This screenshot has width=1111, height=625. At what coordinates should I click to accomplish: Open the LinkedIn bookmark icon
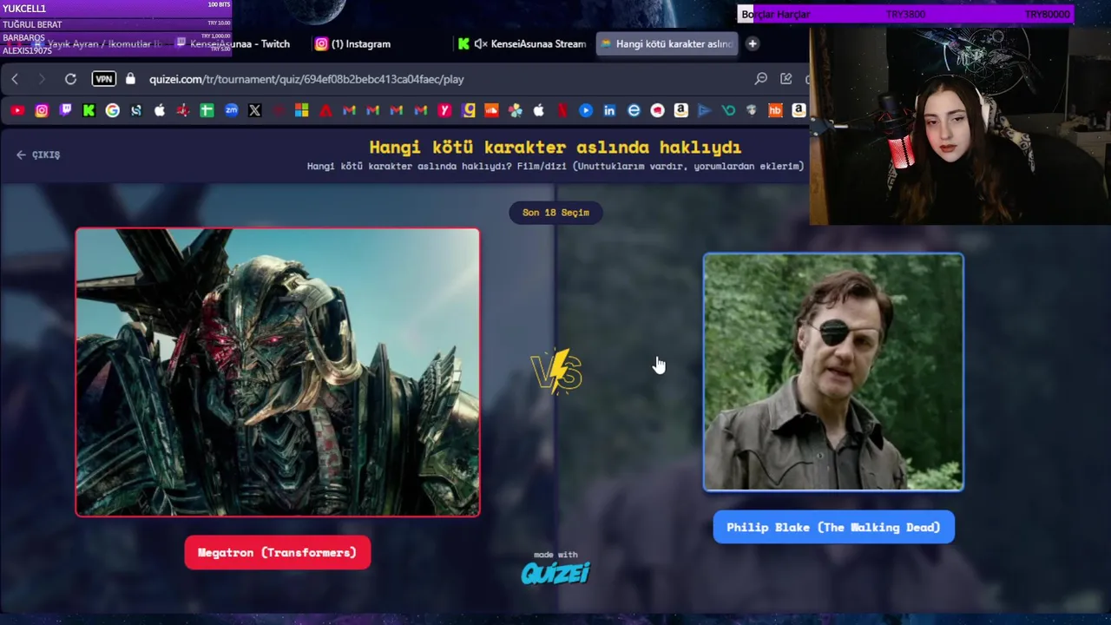pyautogui.click(x=609, y=110)
